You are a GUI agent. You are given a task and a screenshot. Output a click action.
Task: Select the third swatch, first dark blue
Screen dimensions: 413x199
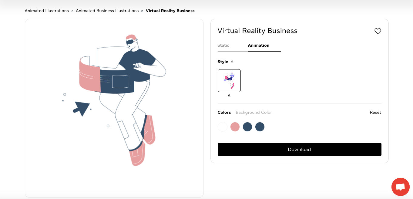point(247,127)
